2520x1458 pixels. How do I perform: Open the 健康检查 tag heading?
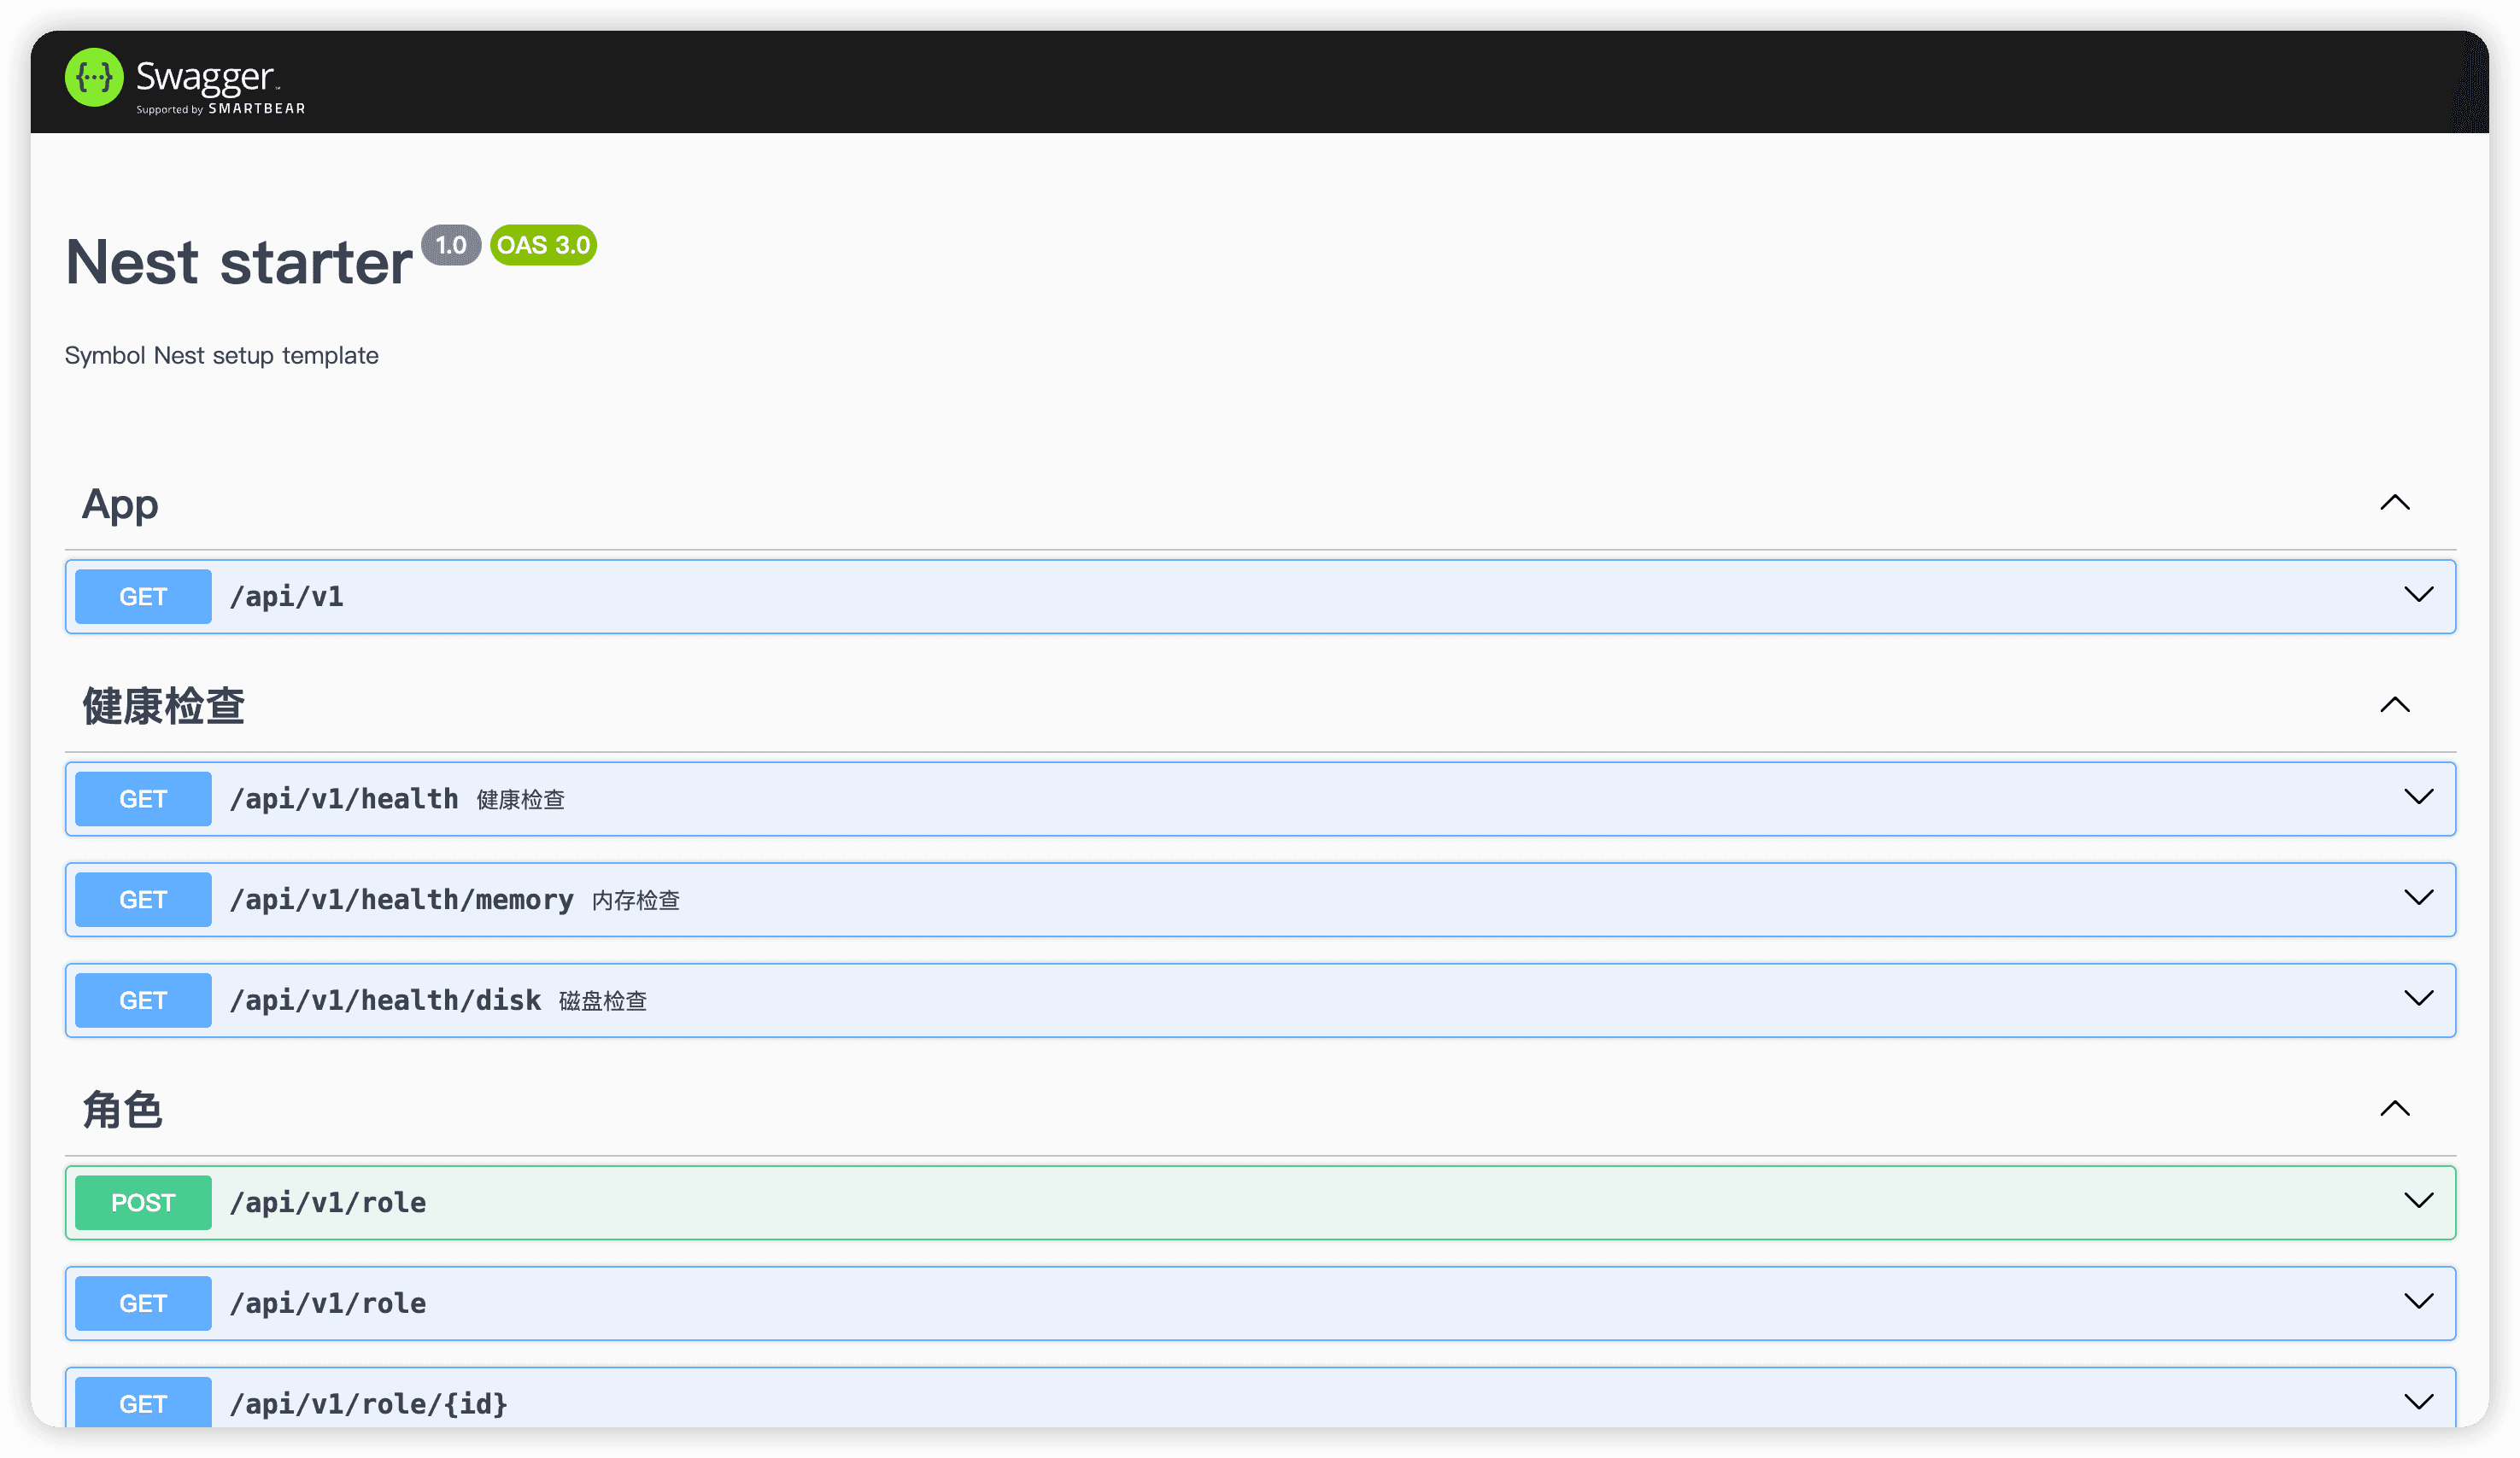point(164,707)
